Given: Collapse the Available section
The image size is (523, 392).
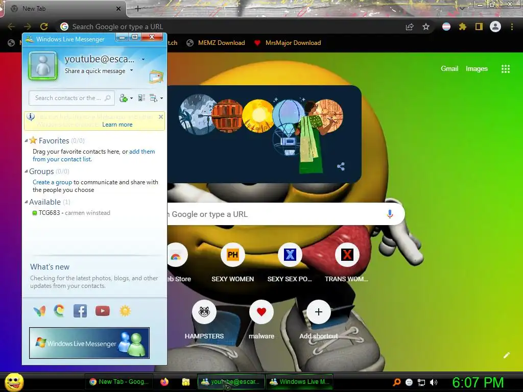Looking at the screenshot, I should click(26, 202).
